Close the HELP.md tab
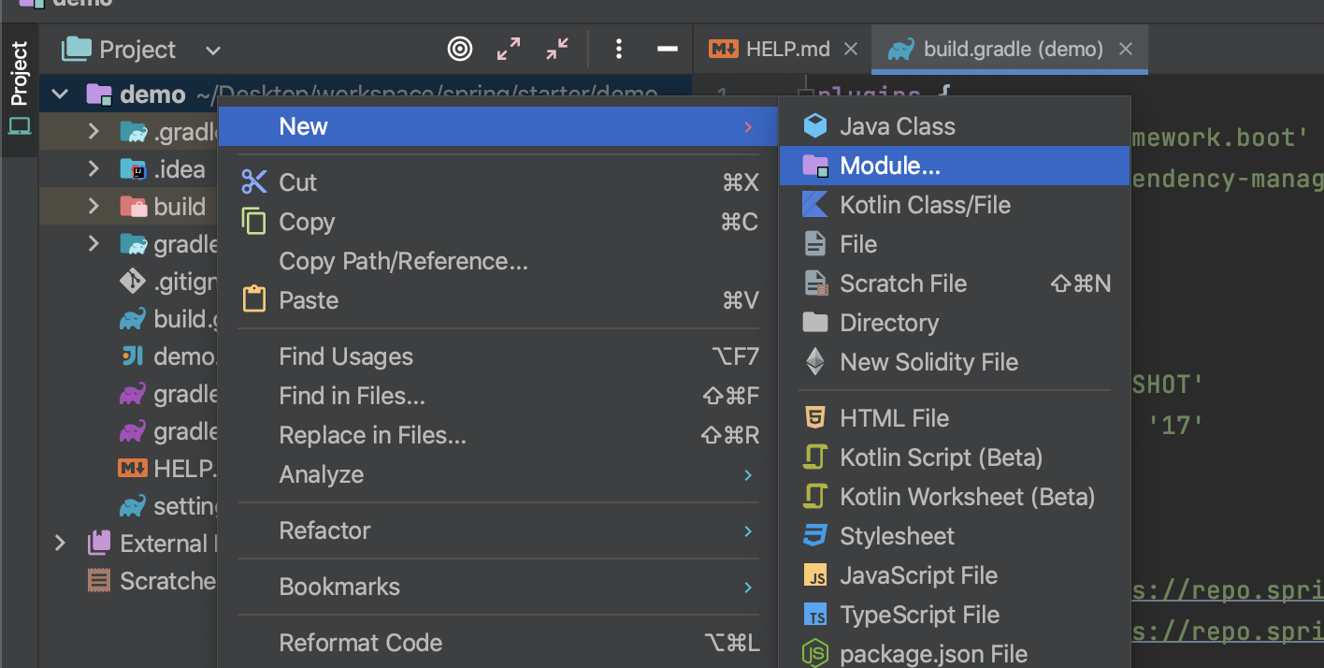1324x668 pixels. (851, 49)
